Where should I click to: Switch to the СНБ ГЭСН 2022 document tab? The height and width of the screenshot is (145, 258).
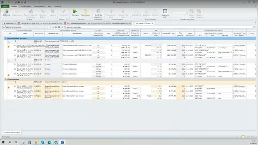coord(40,23)
